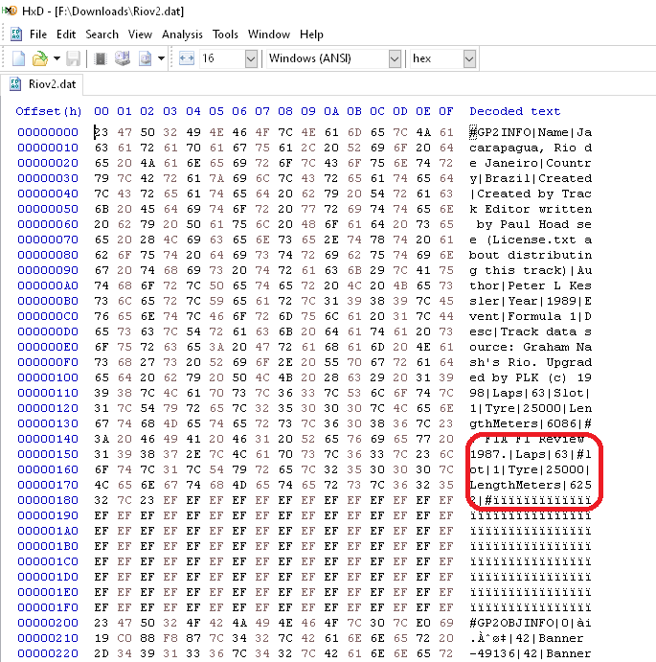
Task: Click the Open RAM memory chip icon
Action: click(x=99, y=58)
